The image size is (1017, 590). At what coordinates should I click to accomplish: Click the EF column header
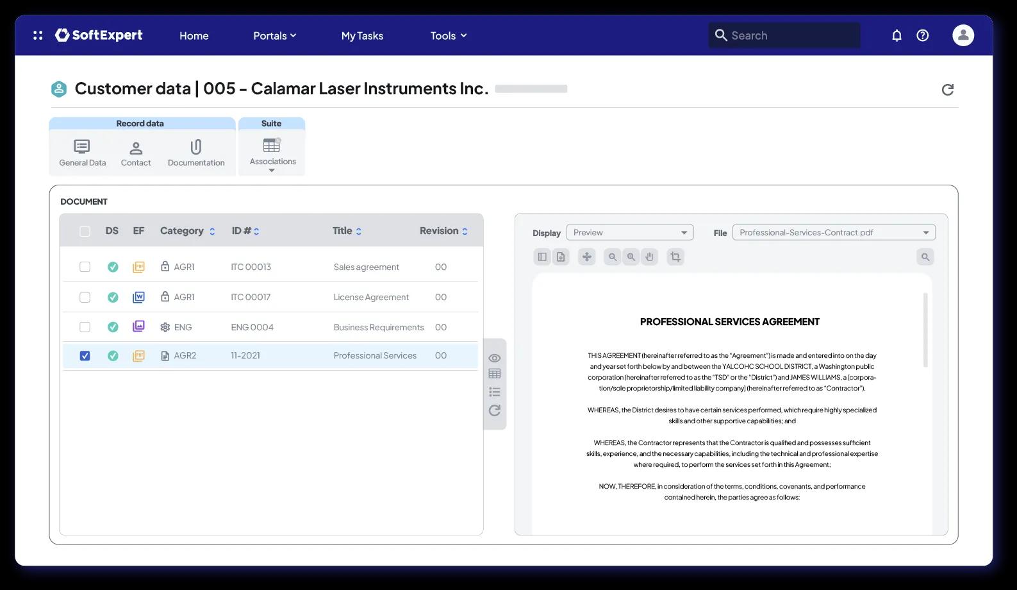tap(138, 231)
